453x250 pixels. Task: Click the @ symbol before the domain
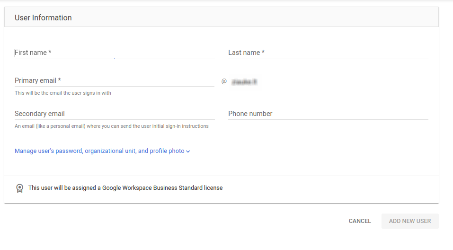224,81
